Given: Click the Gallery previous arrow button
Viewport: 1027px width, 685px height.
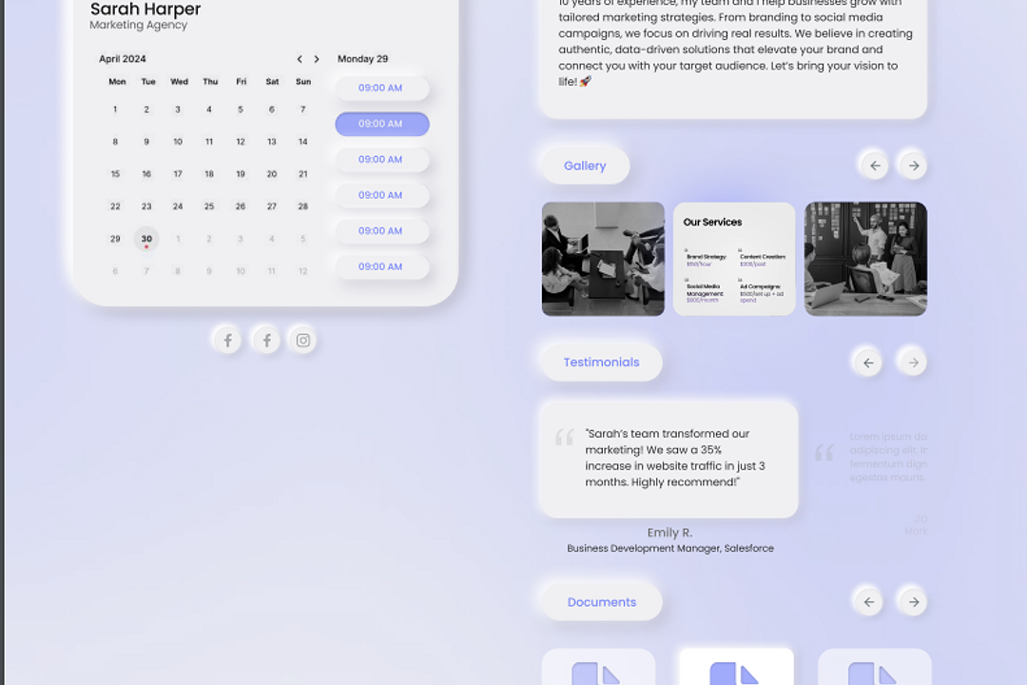Looking at the screenshot, I should pos(874,166).
